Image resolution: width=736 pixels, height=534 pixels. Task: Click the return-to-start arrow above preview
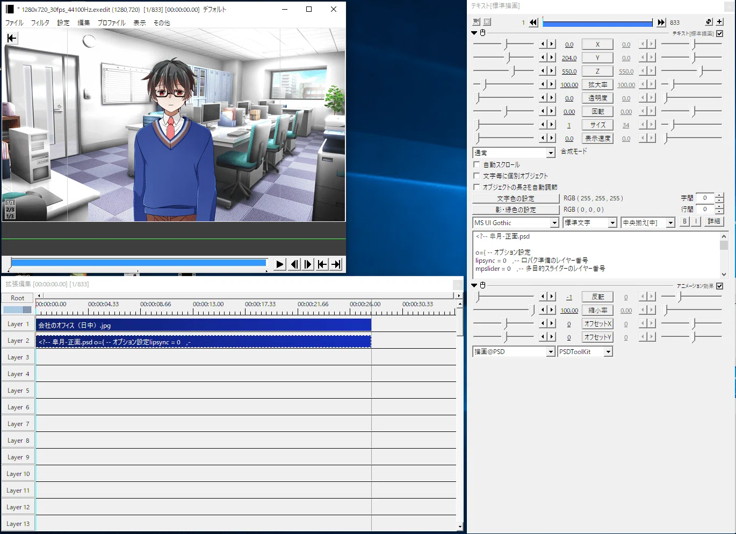(x=12, y=38)
